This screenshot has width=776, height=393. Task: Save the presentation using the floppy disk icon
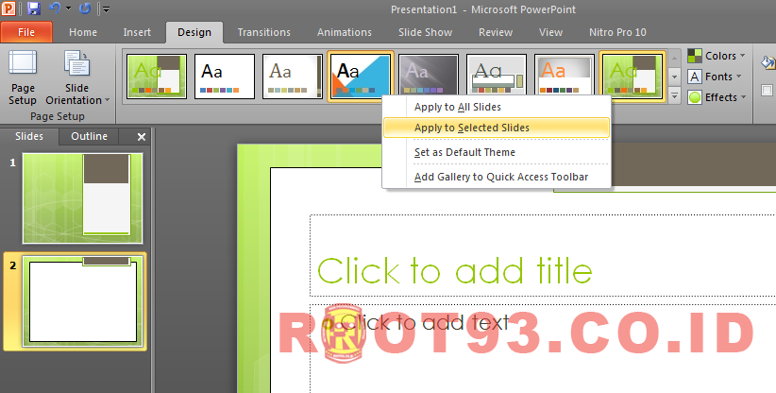(33, 9)
